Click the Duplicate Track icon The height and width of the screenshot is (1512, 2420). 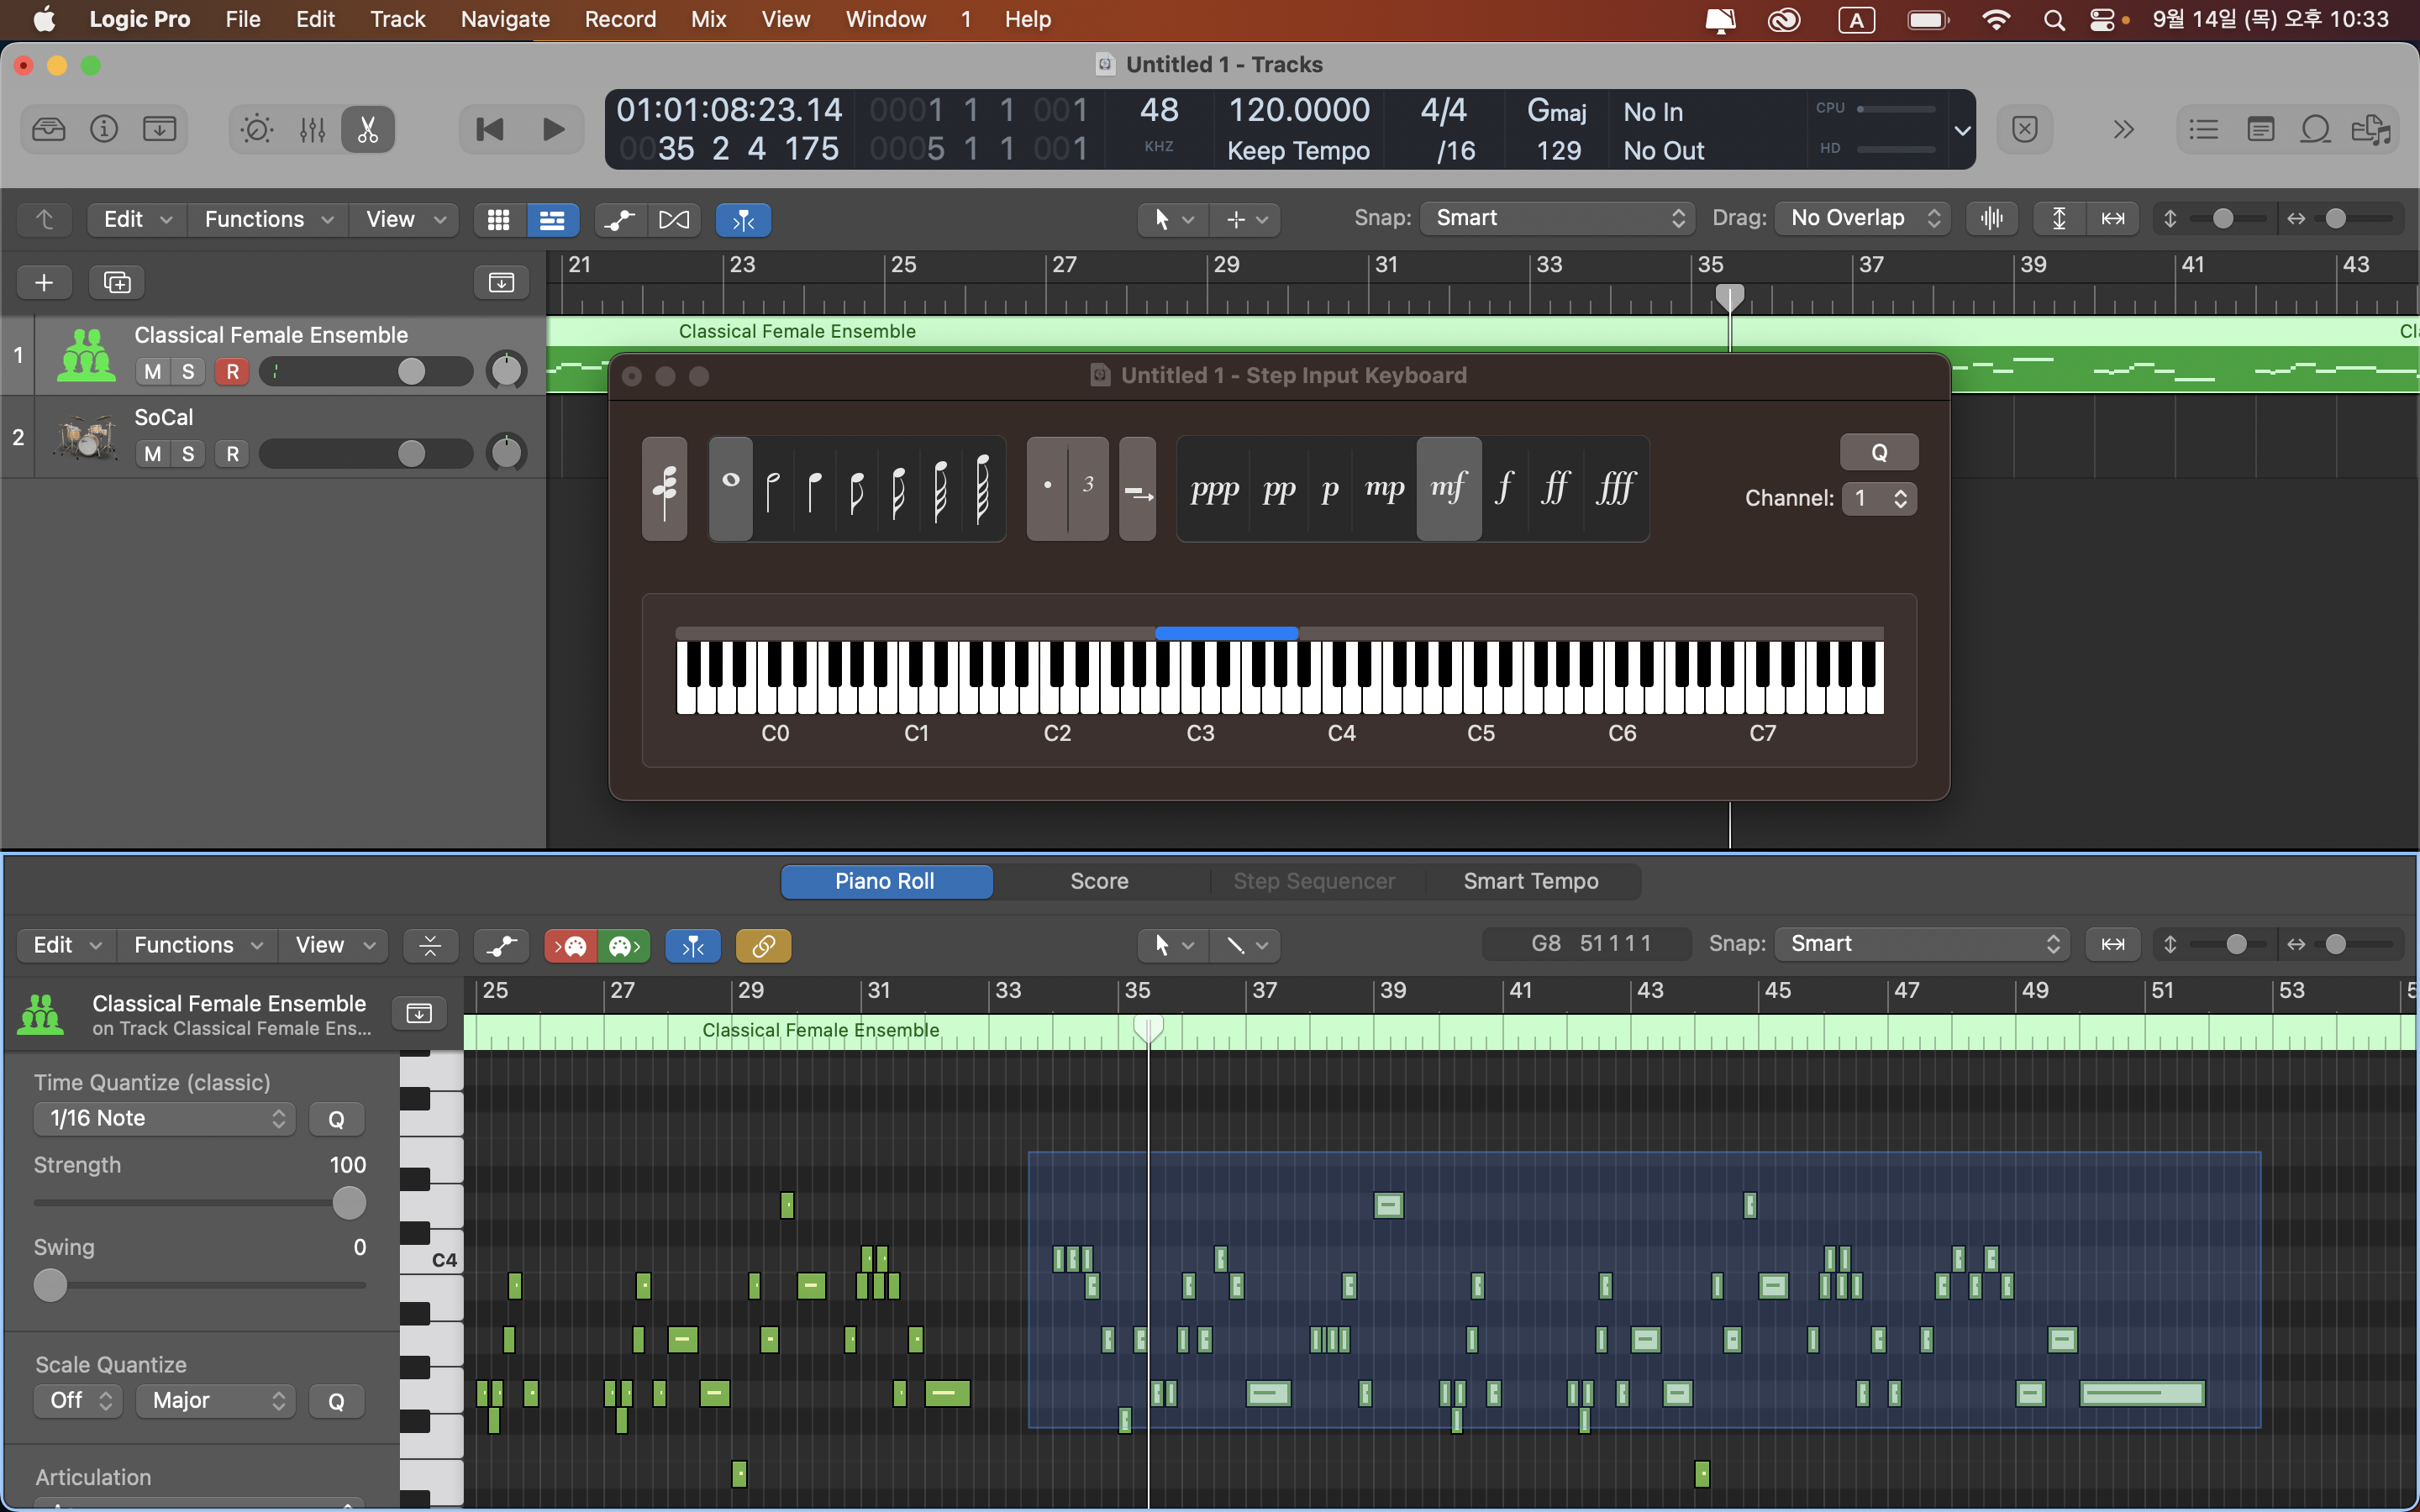coord(117,283)
